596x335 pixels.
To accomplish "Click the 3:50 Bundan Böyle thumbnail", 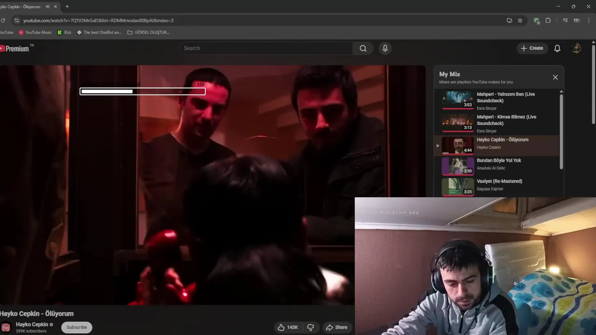I will pos(458,166).
